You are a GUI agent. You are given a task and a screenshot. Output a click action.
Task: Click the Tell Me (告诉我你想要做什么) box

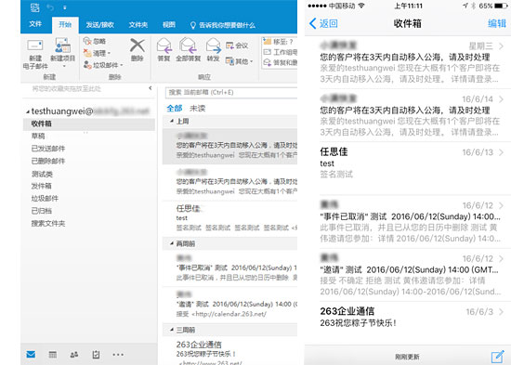[x=223, y=25]
